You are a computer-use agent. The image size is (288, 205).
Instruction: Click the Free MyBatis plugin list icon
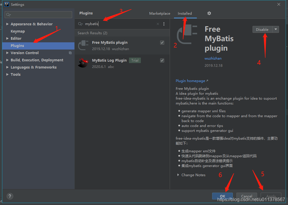point(83,45)
